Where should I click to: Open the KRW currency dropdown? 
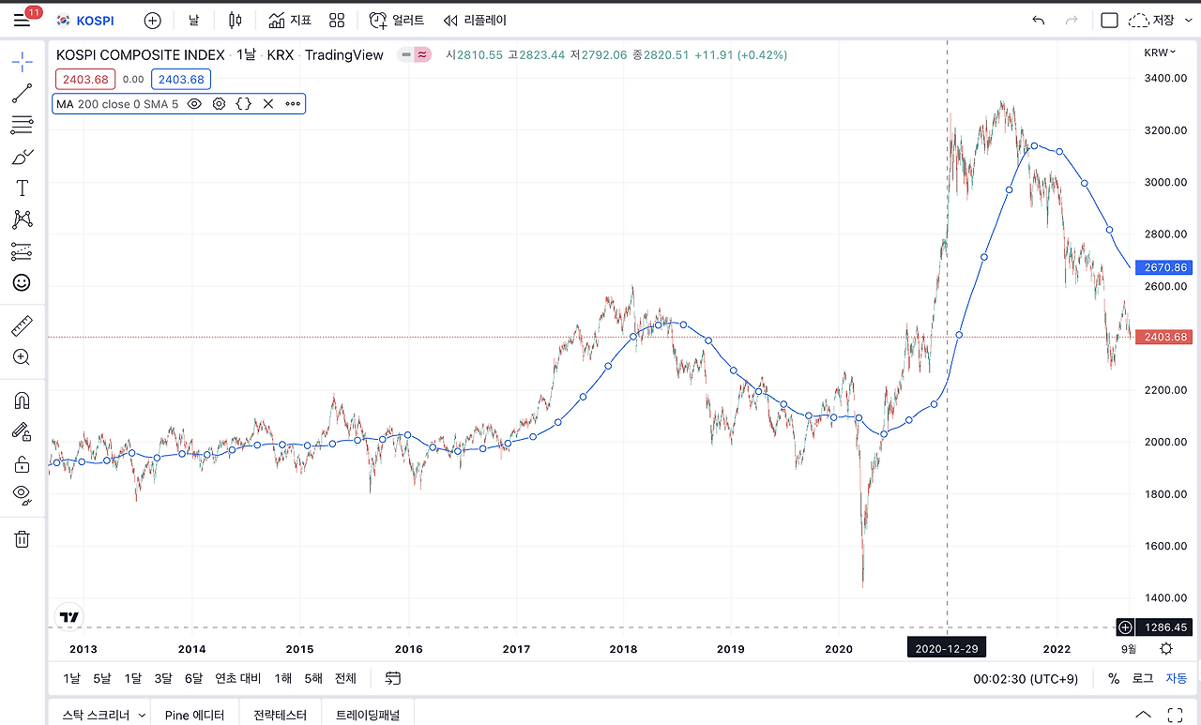(x=1161, y=53)
